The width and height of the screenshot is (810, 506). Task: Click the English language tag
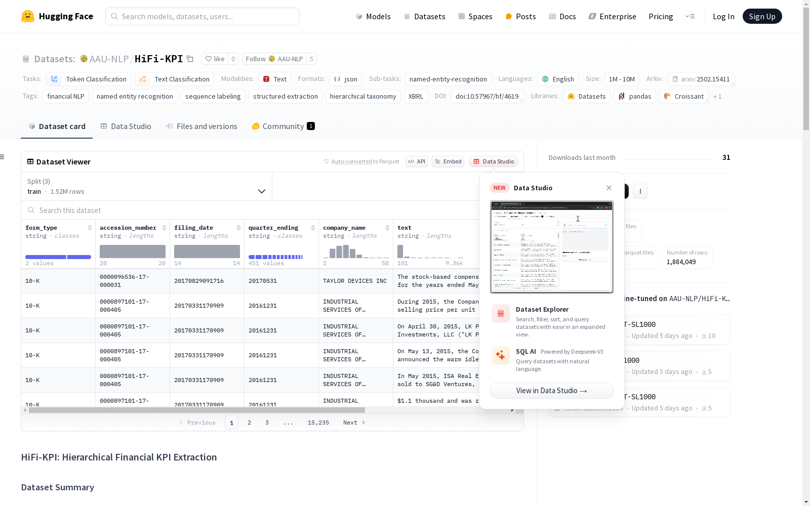[x=558, y=79]
